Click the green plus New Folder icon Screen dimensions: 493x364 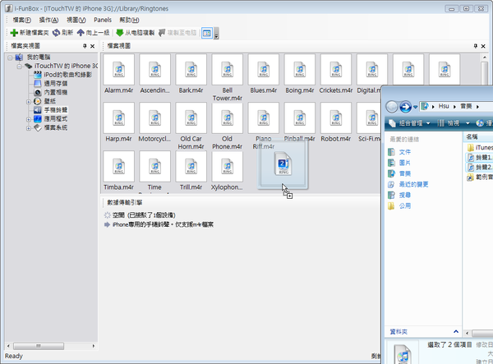coord(14,33)
